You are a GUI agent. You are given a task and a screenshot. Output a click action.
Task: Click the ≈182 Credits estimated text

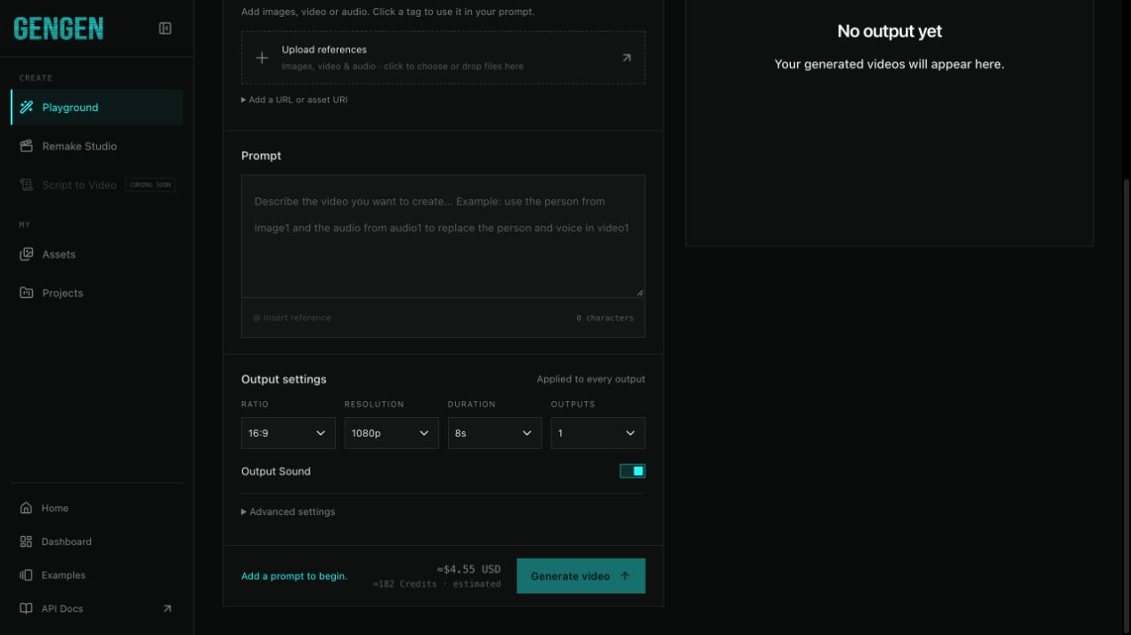point(437,584)
